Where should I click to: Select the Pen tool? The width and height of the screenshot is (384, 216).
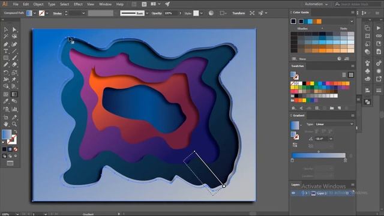point(6,44)
